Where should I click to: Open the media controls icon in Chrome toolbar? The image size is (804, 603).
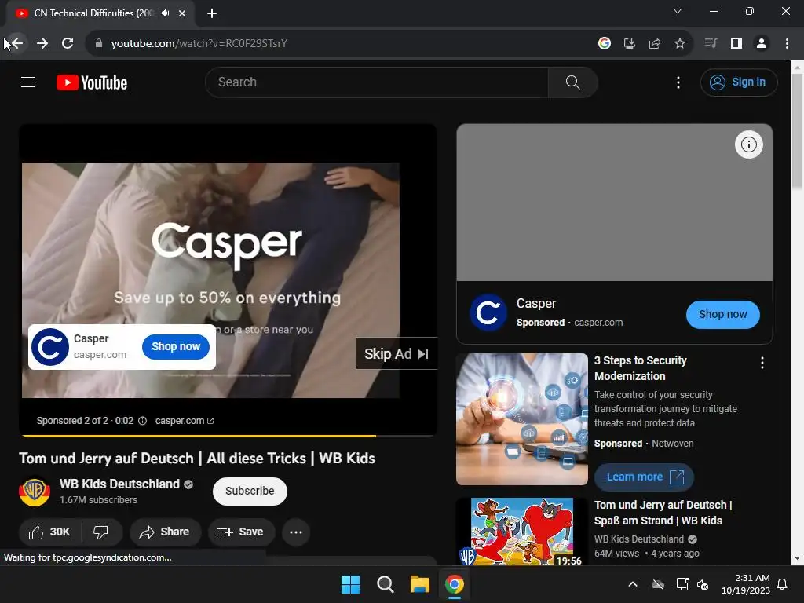(x=711, y=44)
